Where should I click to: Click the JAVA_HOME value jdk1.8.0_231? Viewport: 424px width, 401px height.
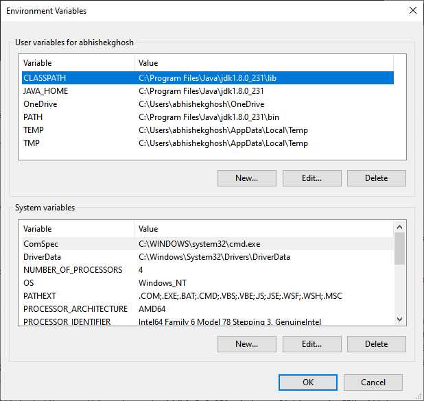[201, 91]
